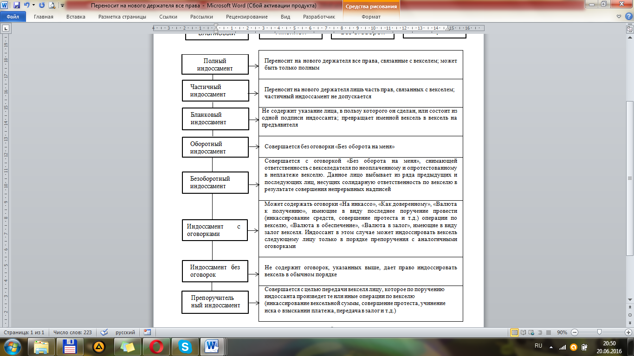Click the spelling check icon in status bar
The width and height of the screenshot is (634, 356).
coord(104,332)
